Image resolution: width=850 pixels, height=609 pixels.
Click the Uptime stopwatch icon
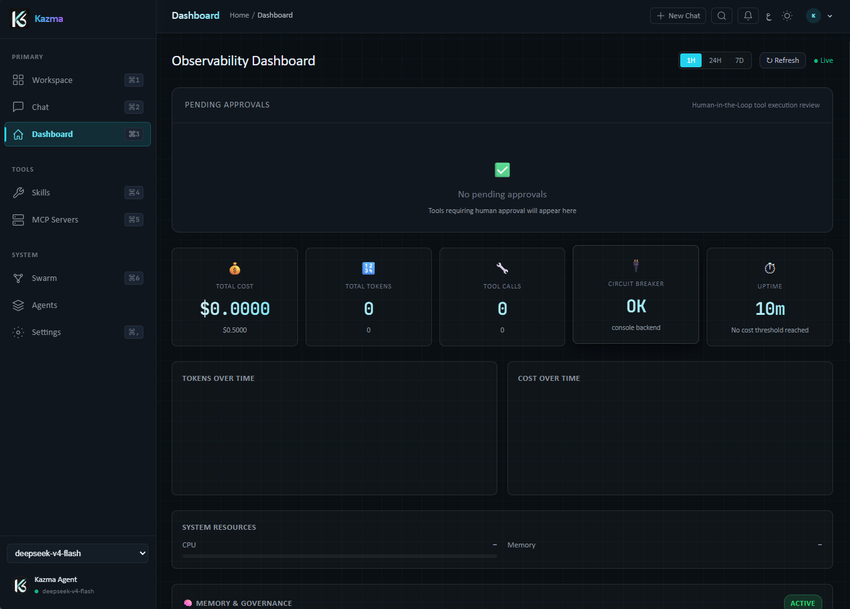(770, 268)
